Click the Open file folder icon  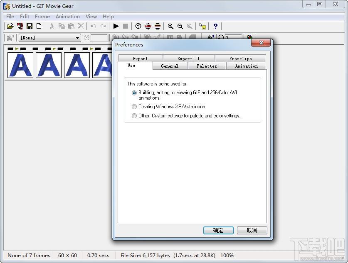coord(10,26)
